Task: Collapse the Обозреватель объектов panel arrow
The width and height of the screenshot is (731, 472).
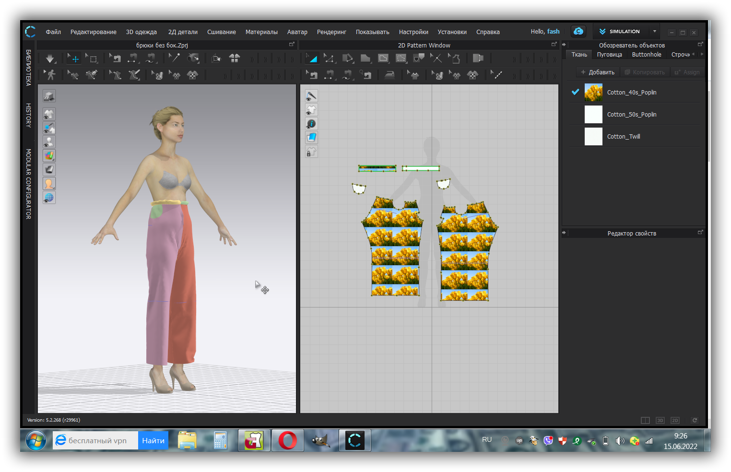Action: pyautogui.click(x=564, y=45)
